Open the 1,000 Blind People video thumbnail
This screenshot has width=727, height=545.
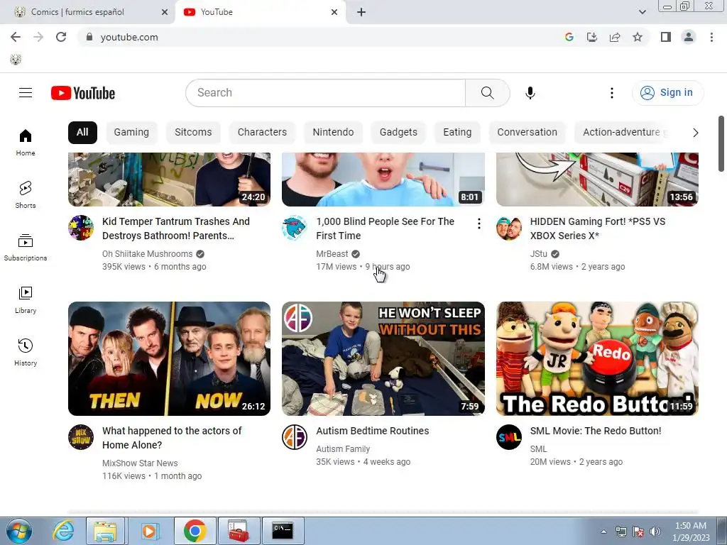383,180
